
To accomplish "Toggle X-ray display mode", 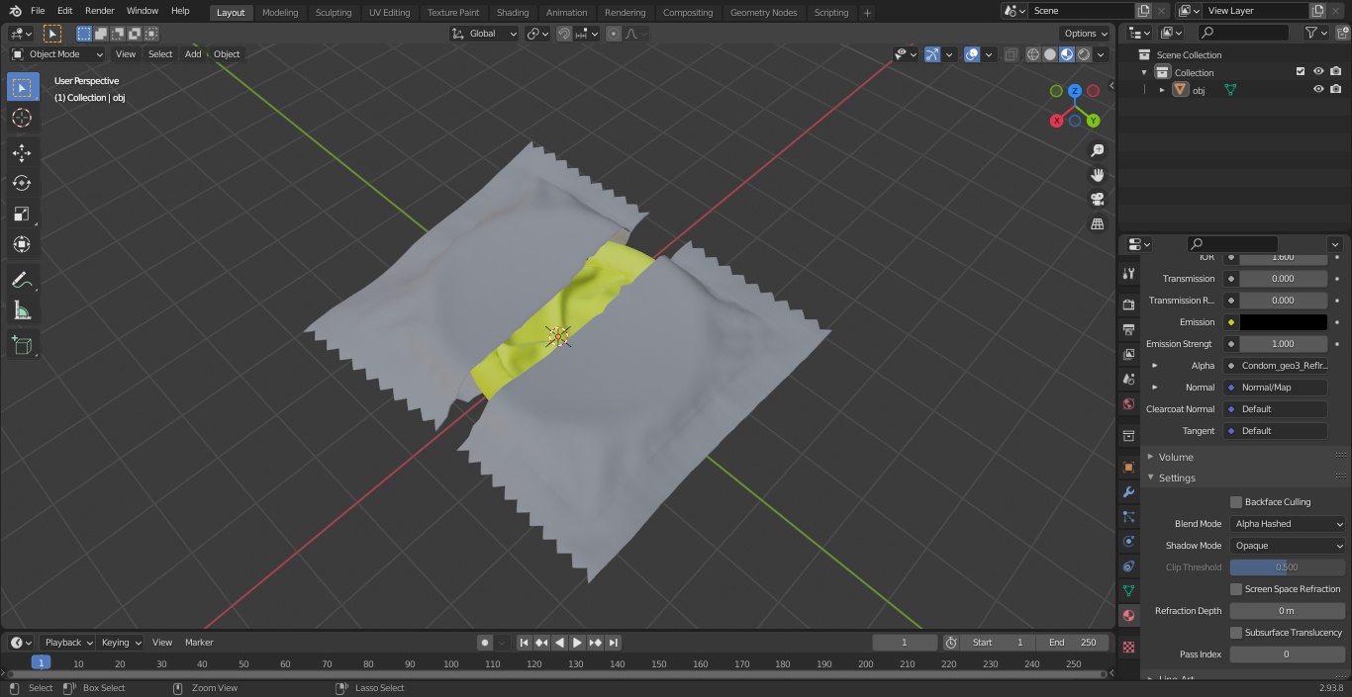I will click(x=1011, y=55).
